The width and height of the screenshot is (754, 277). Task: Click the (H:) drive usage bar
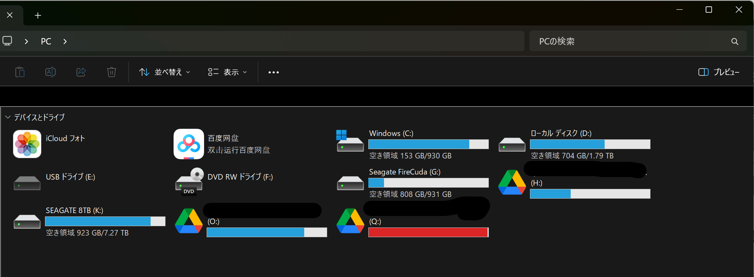click(590, 194)
